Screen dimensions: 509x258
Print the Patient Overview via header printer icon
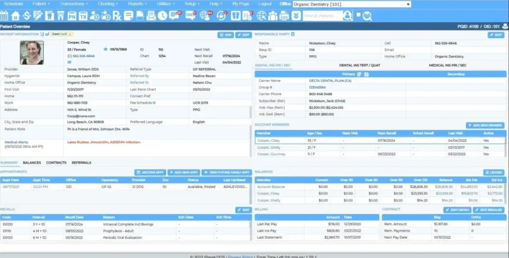505,27
